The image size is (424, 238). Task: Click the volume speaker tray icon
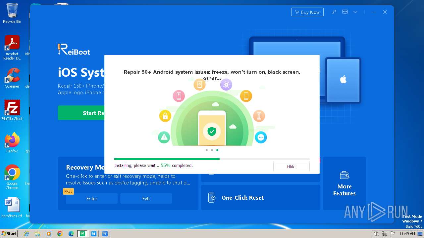point(377,234)
